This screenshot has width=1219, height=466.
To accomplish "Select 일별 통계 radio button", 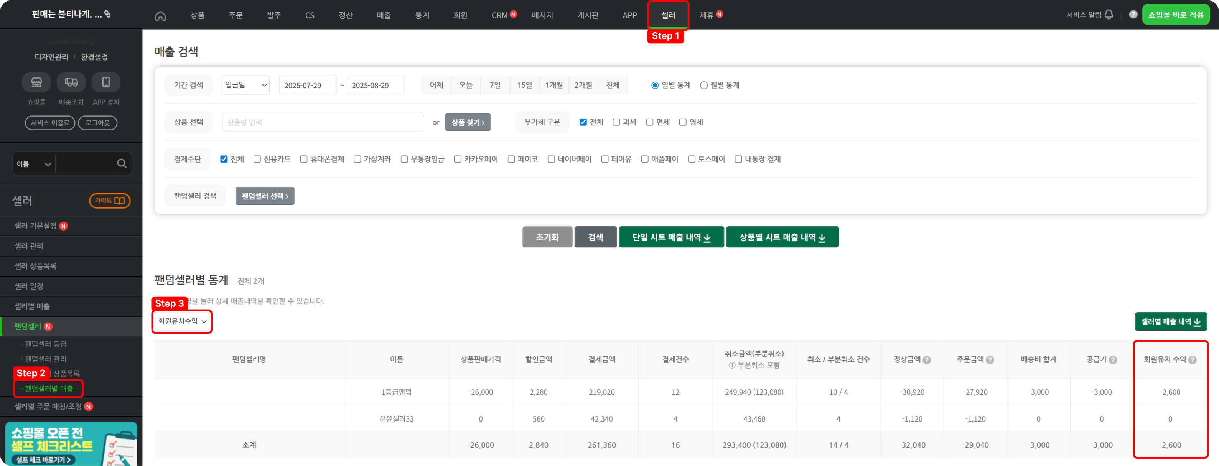I will pyautogui.click(x=655, y=85).
